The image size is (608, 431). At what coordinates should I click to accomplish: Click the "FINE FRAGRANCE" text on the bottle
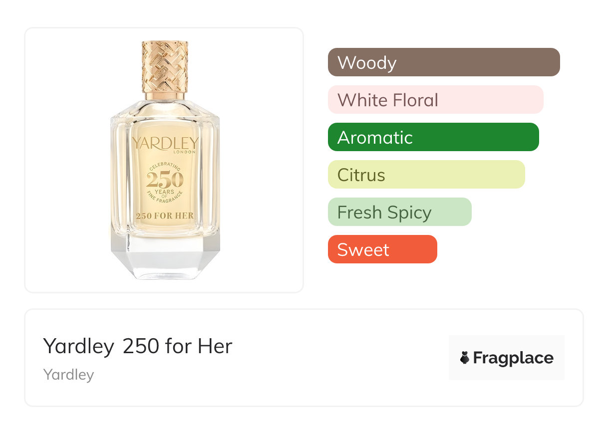coord(165,199)
